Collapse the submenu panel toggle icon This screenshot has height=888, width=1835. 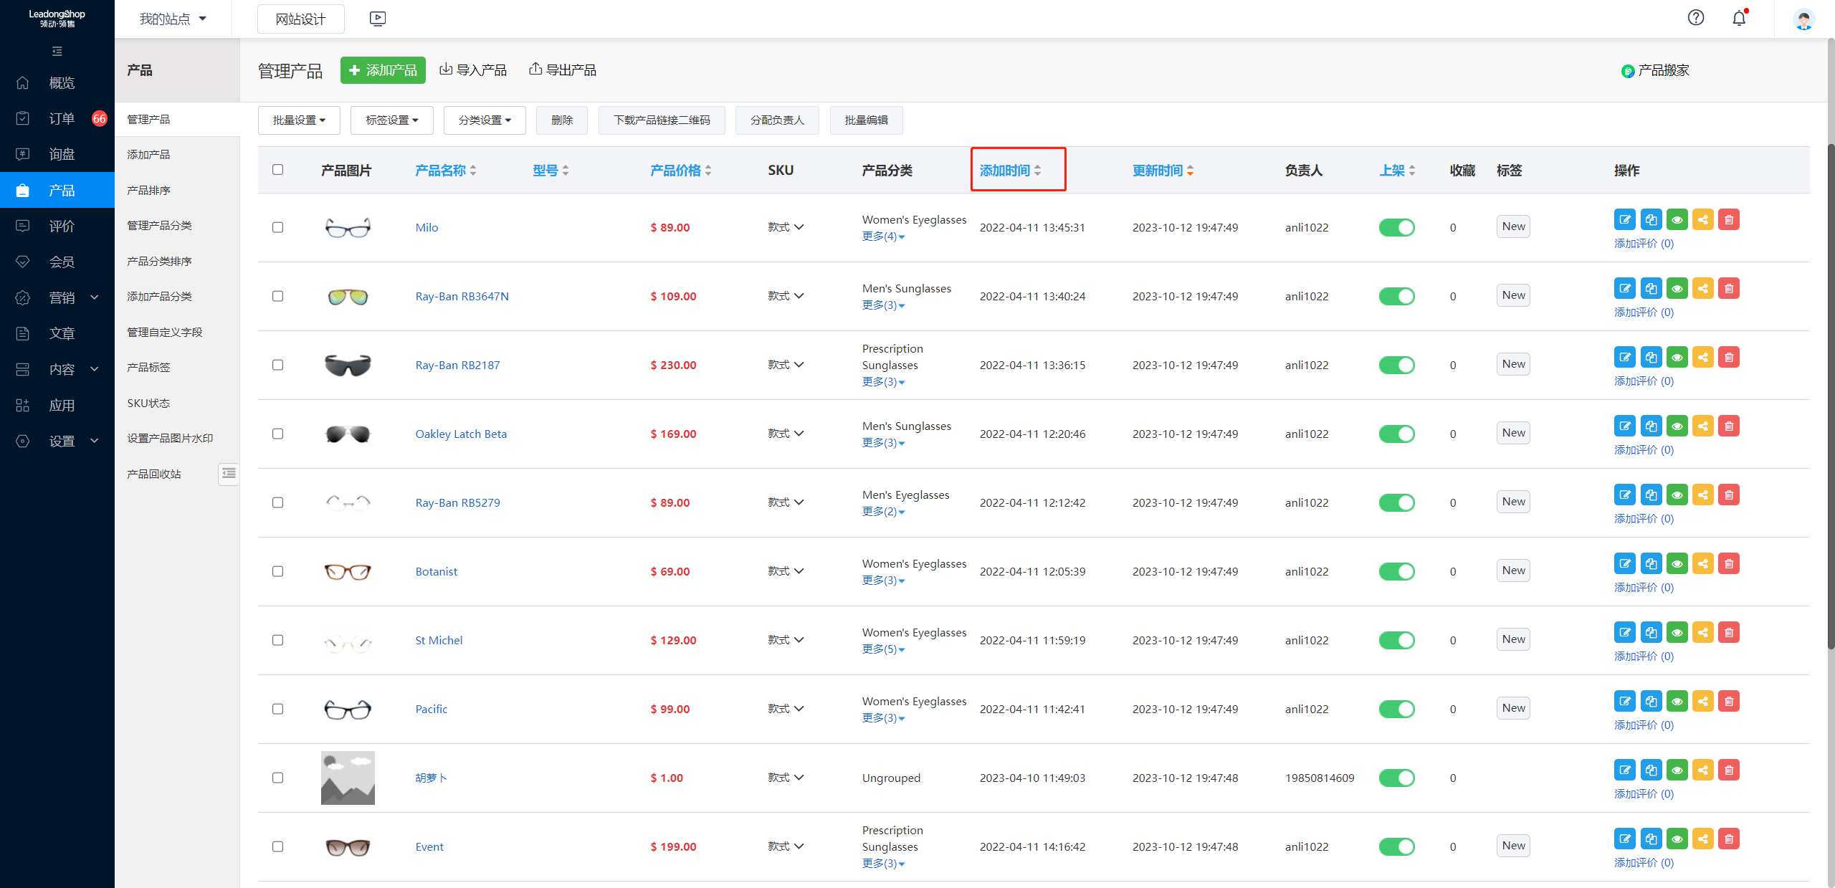tap(229, 473)
